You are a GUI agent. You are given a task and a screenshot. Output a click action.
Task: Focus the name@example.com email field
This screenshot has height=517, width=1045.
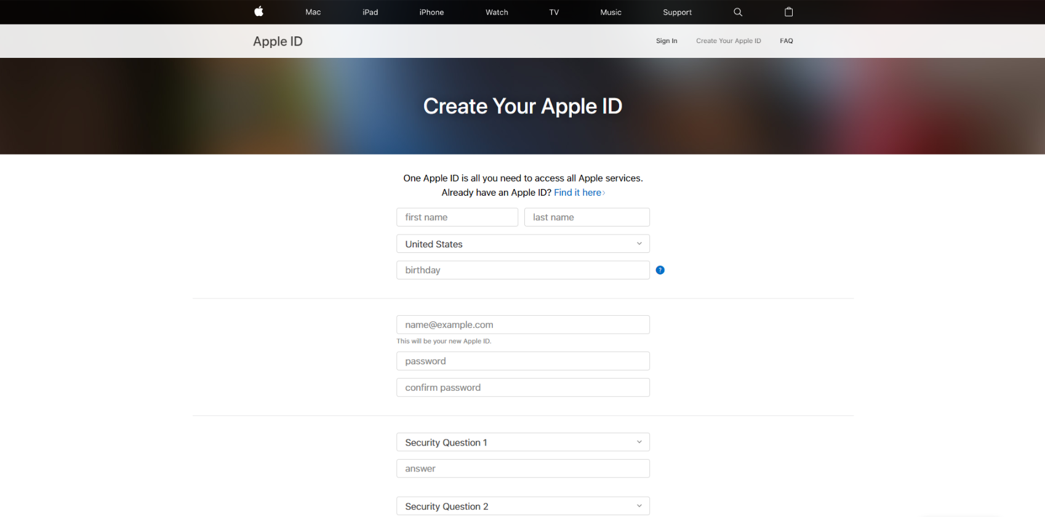(x=523, y=324)
